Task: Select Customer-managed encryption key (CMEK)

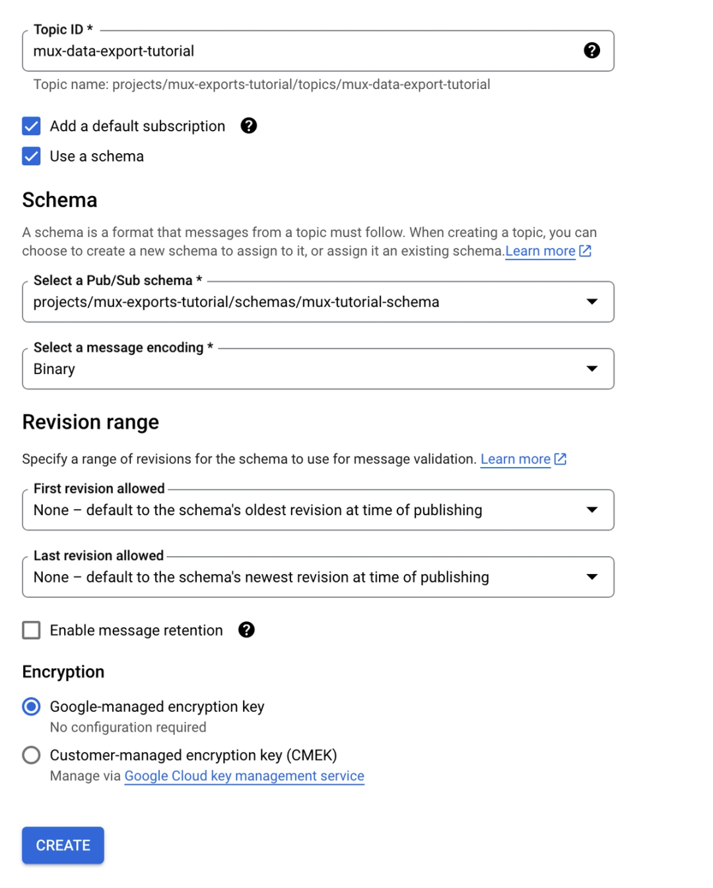Action: 31,755
